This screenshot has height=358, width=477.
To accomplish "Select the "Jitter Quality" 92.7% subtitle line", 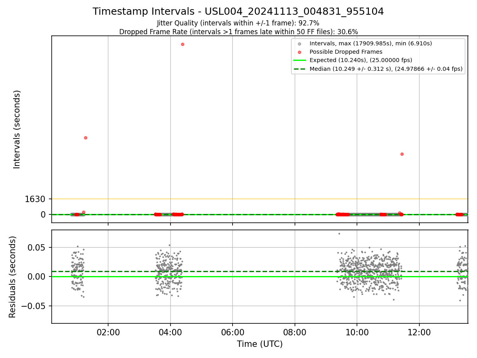I will coord(238,23).
